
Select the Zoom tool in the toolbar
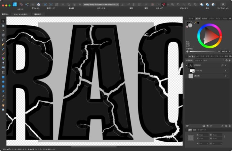[3, 109]
